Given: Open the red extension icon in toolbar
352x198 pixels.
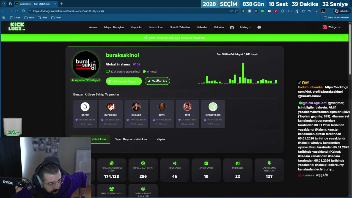Looking at the screenshot, I should tap(276, 11).
